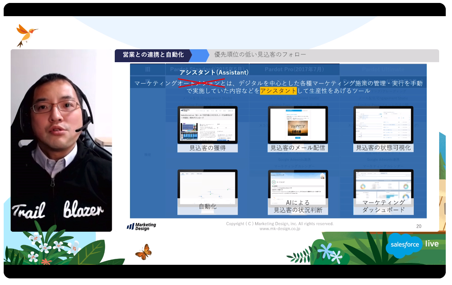
Task: Open the 見込客のメール配信 screenshot thumbnail
Action: point(298,125)
